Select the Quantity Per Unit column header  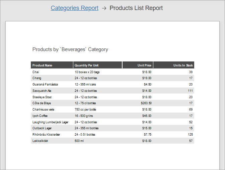tap(86, 65)
